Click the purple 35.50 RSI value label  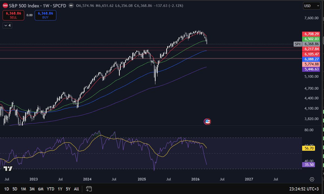point(309,165)
